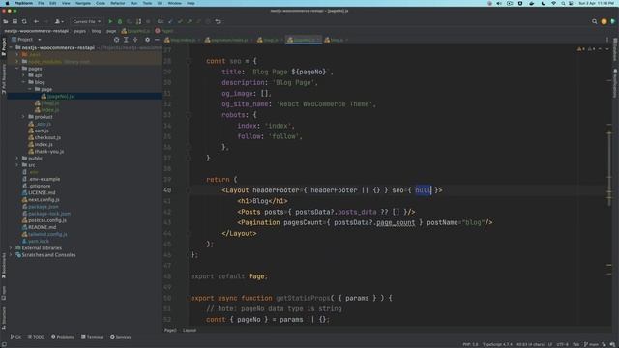The image size is (619, 348).
Task: Collapse the nextjs-woocommerce-restapi root folder
Action: (x=11, y=47)
